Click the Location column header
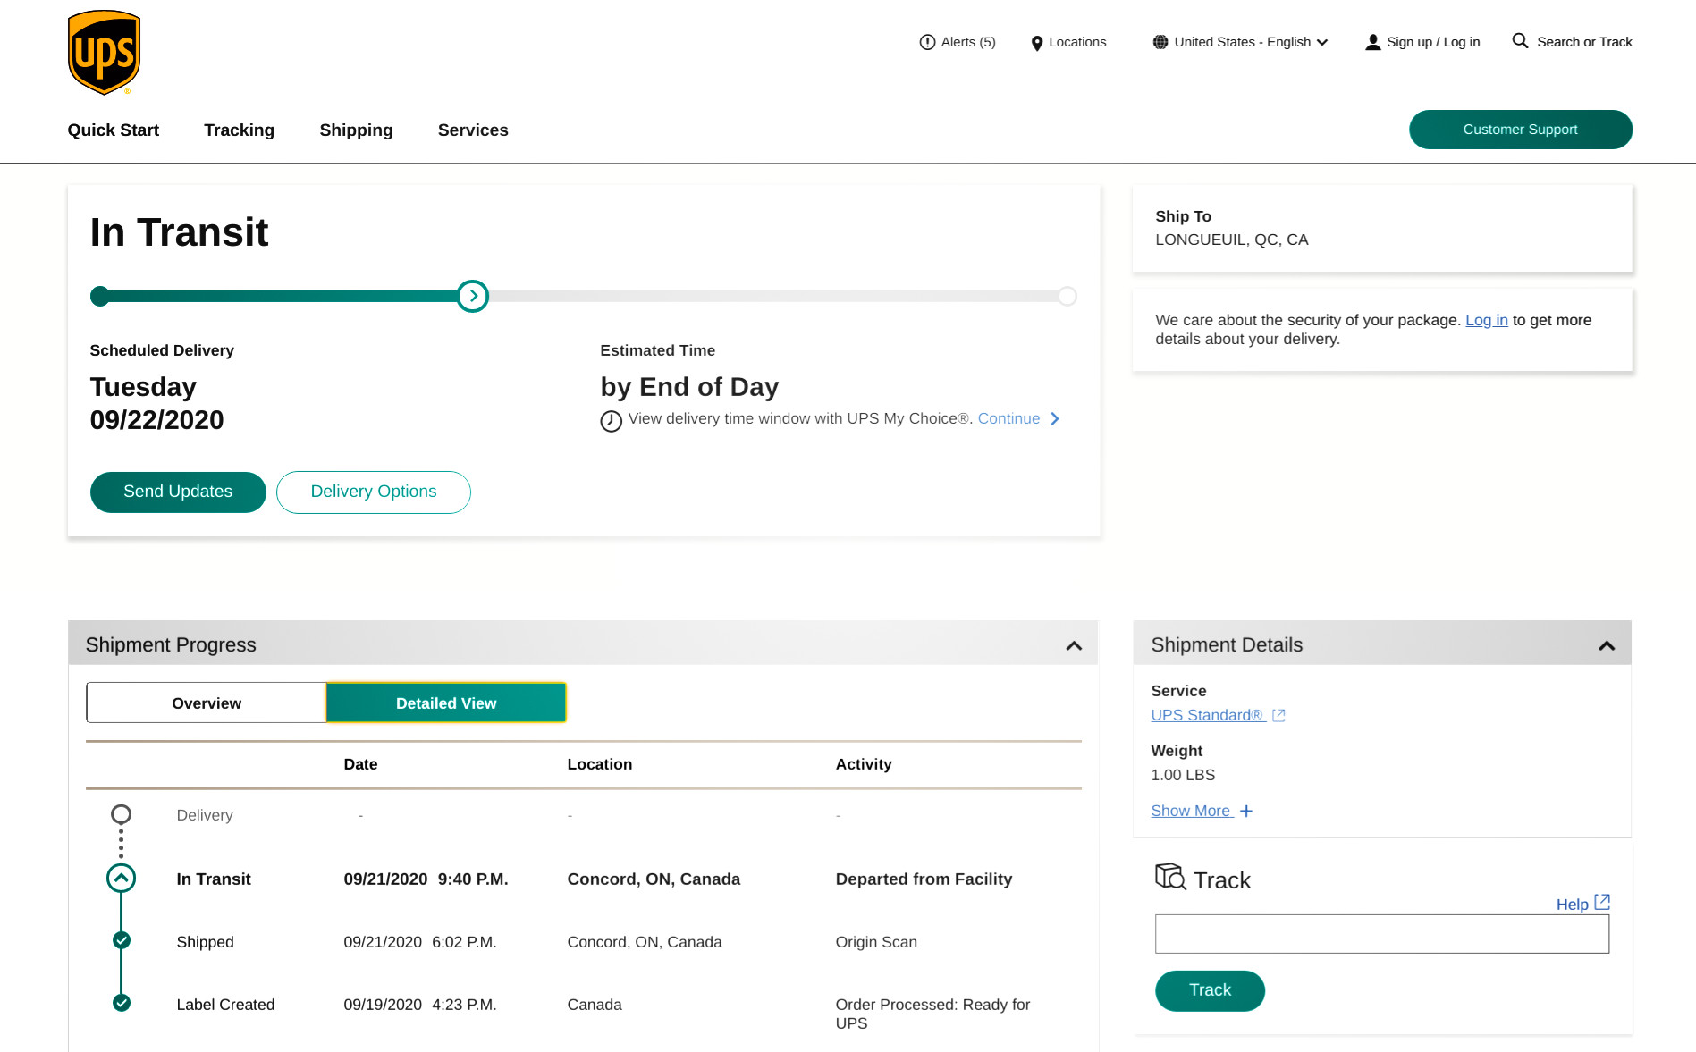Screen dimensions: 1696x1052 600,764
